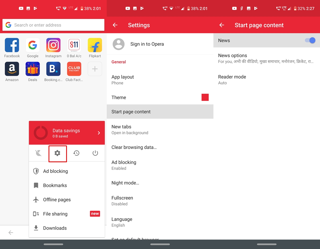This screenshot has width=320, height=249.
Task: Open the Booking.com speed dial shortcut
Action: pyautogui.click(x=53, y=69)
